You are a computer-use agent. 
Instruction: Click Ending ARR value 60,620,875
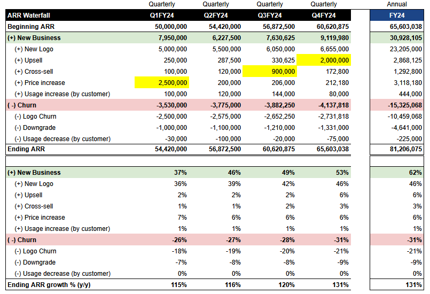[279, 149]
